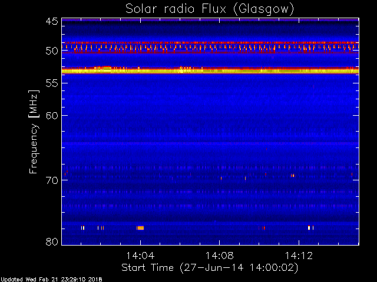Select the 45 frequency axis label

coord(52,22)
